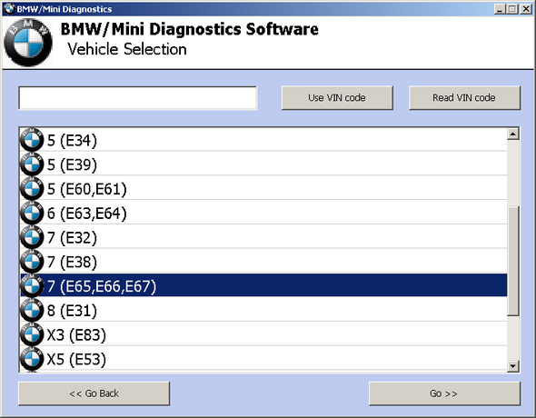Screen dimensions: 536x418
Task: Proceed with the Go >> button
Action: tap(444, 393)
